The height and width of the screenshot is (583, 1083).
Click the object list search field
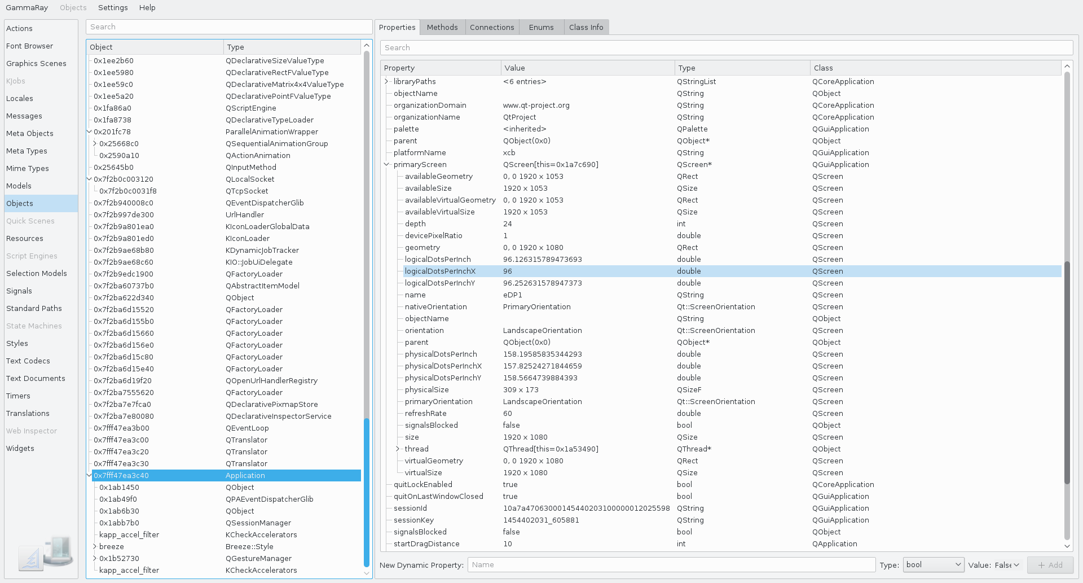(228, 27)
